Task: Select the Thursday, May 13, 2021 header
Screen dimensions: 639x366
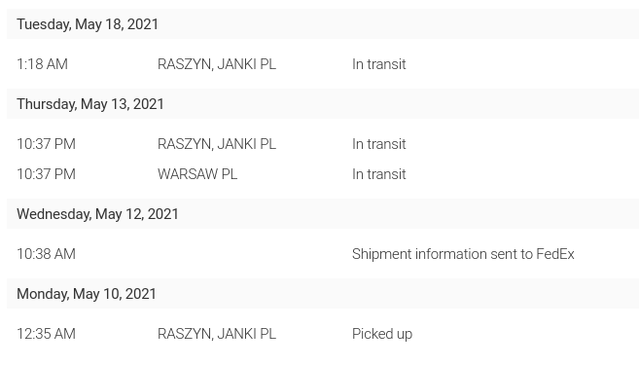Action: (90, 104)
